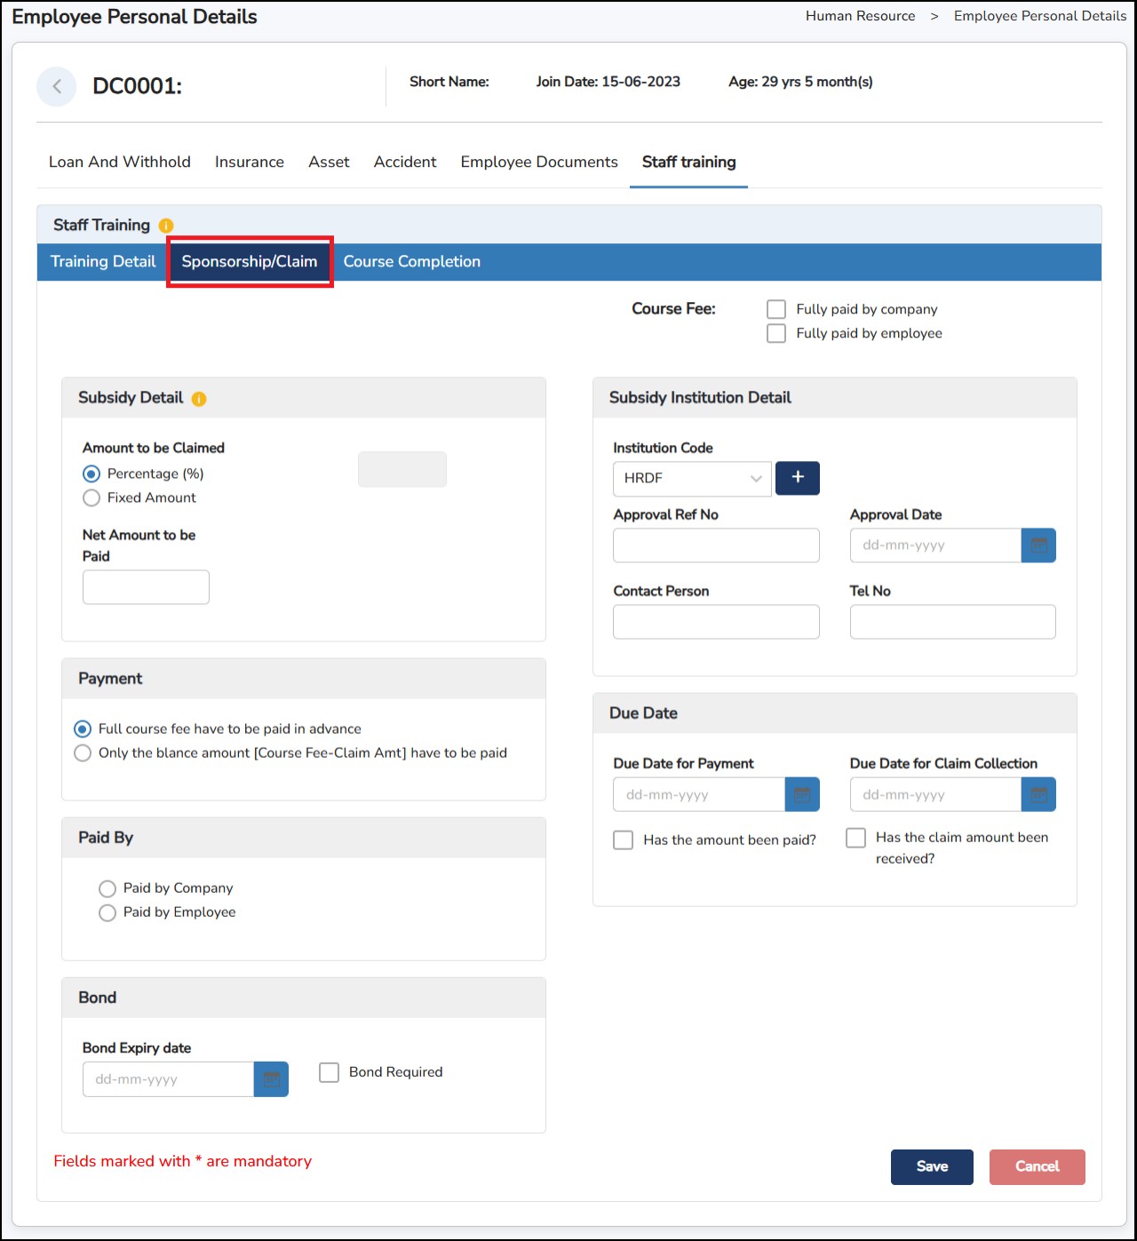Screen dimensions: 1137x1241
Task: Open the Claim Collection due date calendar
Action: pos(1038,795)
